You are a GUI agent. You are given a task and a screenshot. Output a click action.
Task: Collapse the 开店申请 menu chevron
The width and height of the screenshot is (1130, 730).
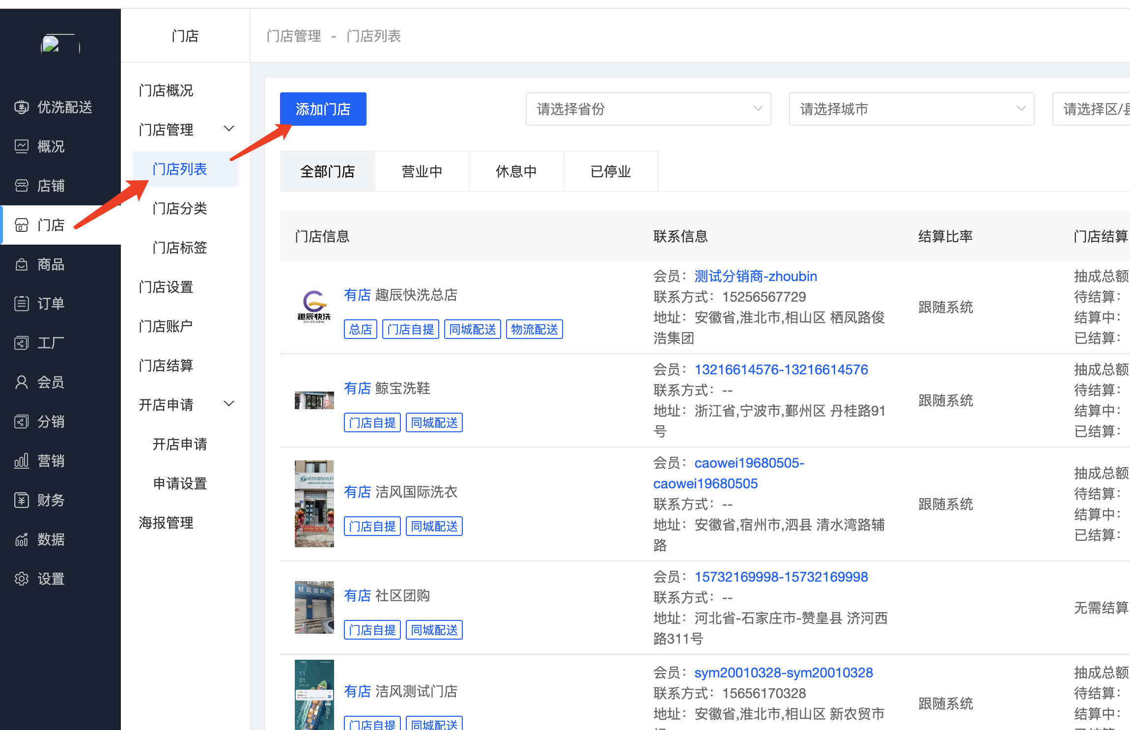(x=229, y=404)
